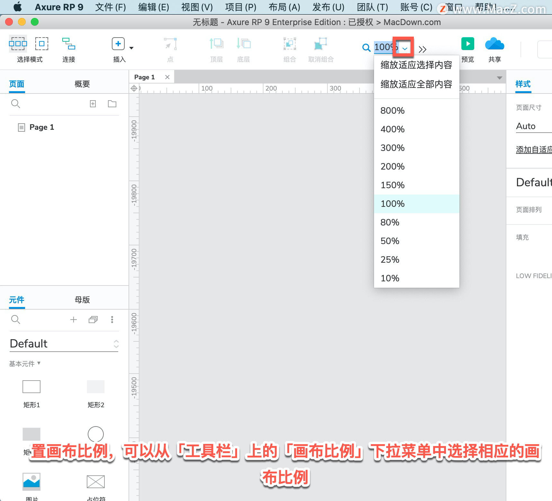Click the ruler origin crosshair icon
Image resolution: width=552 pixels, height=501 pixels.
click(x=134, y=88)
